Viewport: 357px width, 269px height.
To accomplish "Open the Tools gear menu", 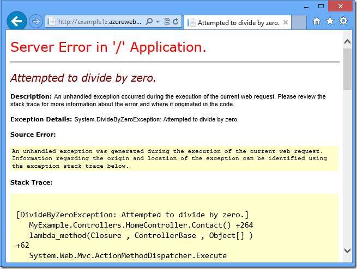I will pos(343,21).
